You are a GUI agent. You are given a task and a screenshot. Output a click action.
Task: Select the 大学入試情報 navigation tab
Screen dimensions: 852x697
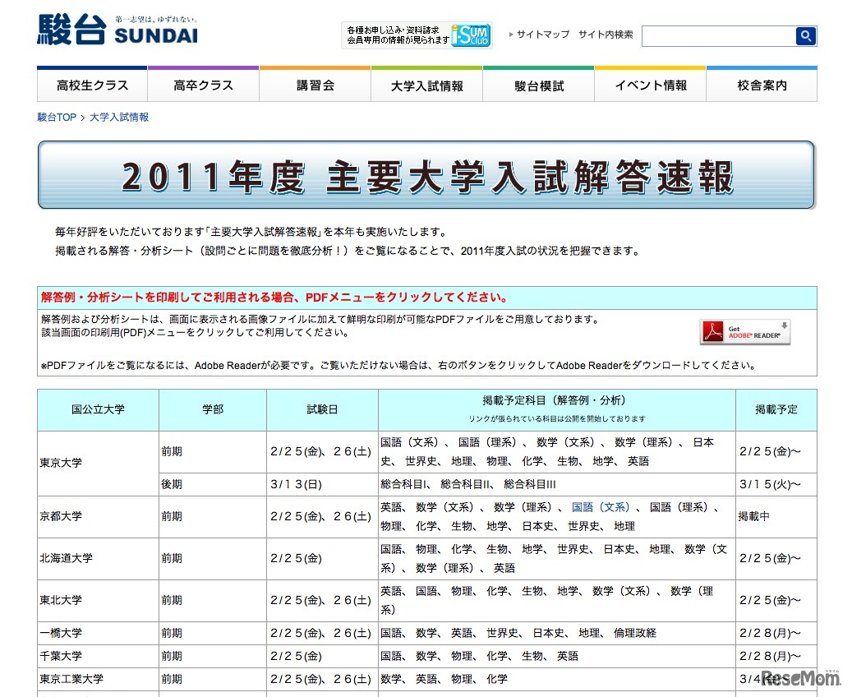(426, 84)
